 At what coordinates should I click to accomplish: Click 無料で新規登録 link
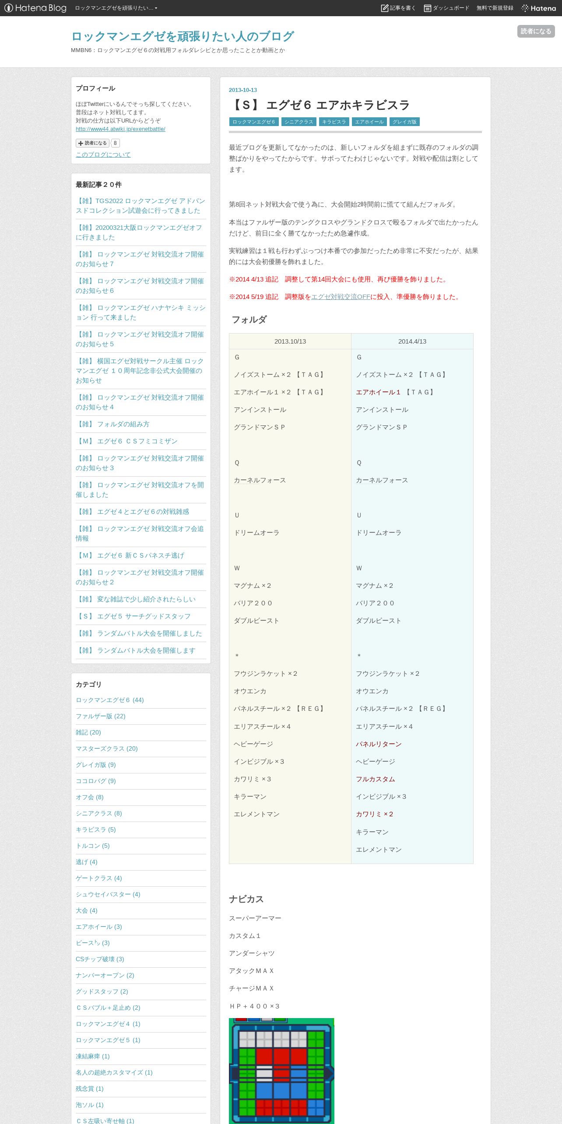pos(495,8)
